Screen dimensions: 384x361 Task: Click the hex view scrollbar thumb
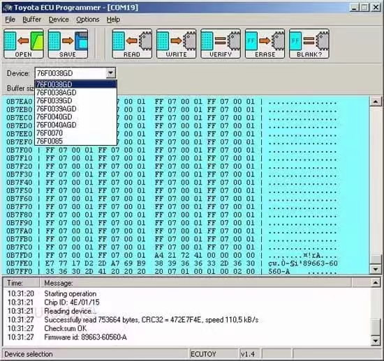(375, 259)
